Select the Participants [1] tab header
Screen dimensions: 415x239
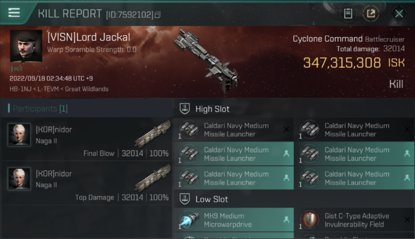[x=40, y=109]
